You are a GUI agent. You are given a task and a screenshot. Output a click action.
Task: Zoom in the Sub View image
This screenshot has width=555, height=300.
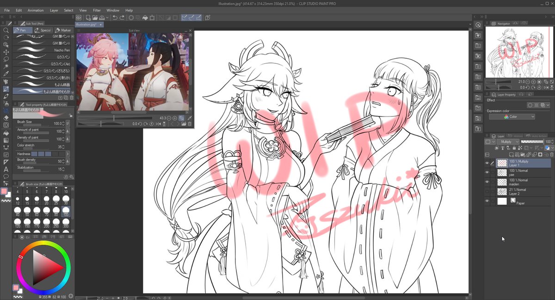pyautogui.click(x=175, y=118)
